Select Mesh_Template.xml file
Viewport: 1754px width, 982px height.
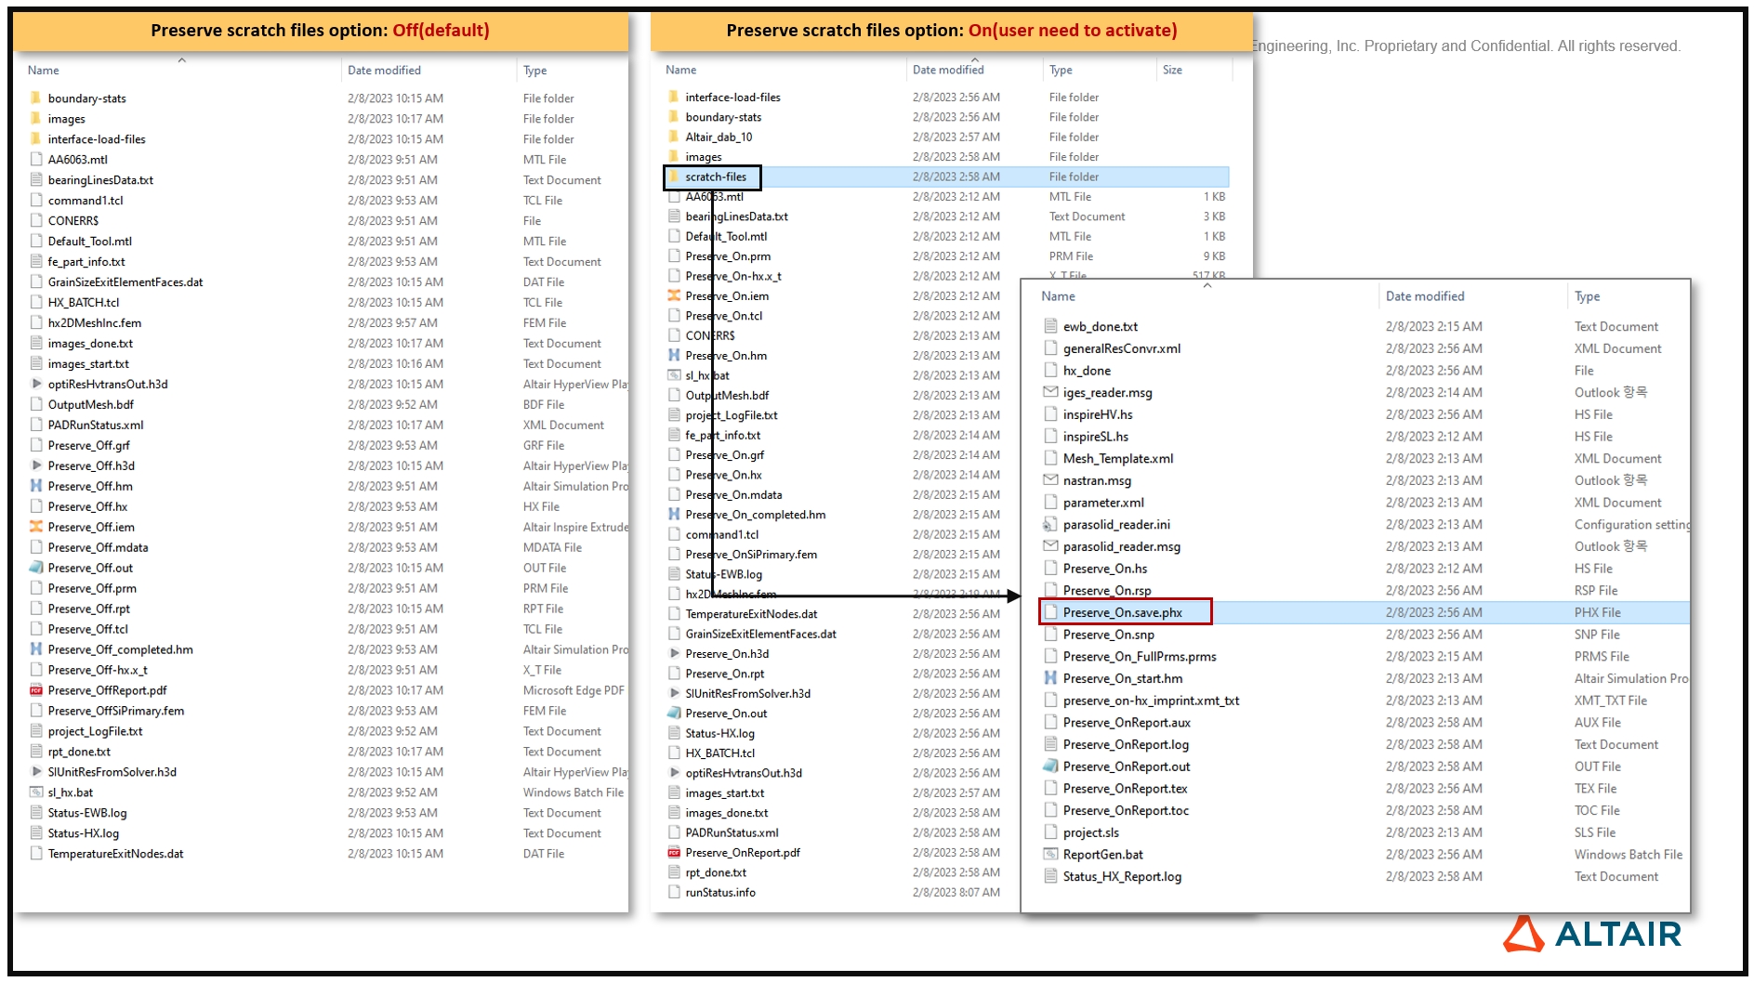1118,458
